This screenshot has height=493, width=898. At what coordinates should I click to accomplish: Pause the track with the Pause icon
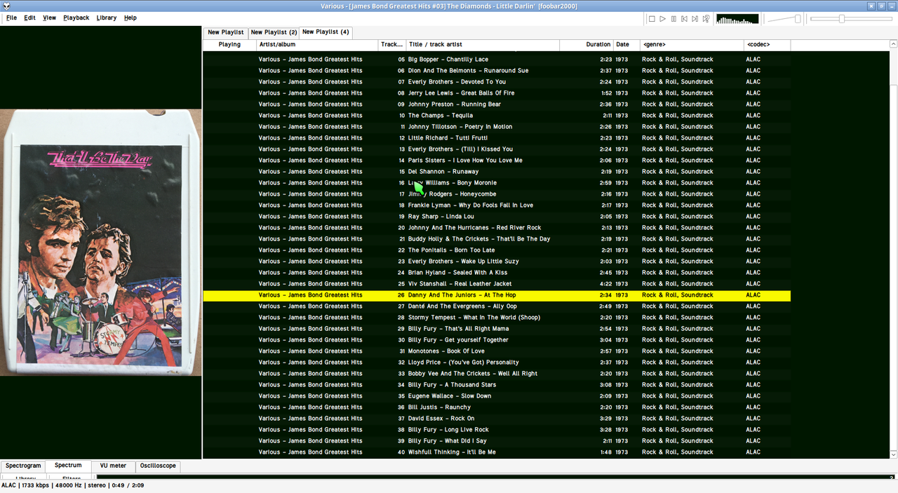pyautogui.click(x=673, y=19)
